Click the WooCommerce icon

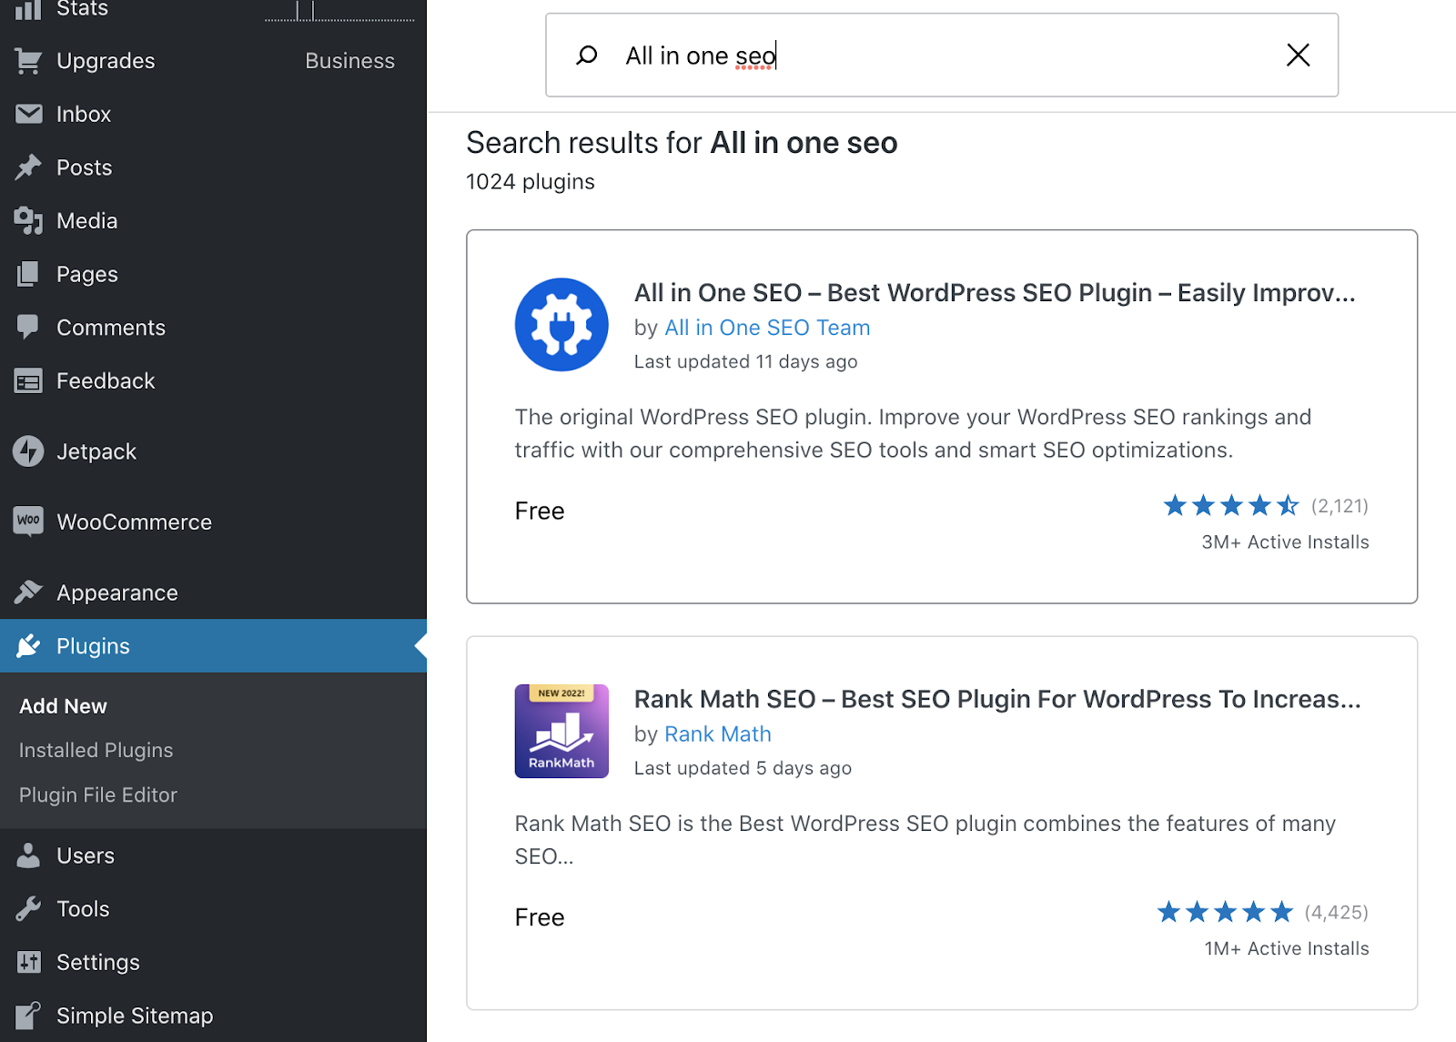[x=28, y=521]
